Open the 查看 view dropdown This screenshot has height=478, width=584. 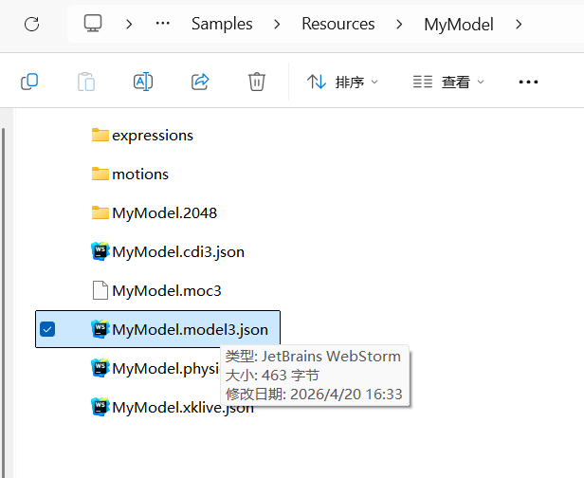[x=448, y=82]
